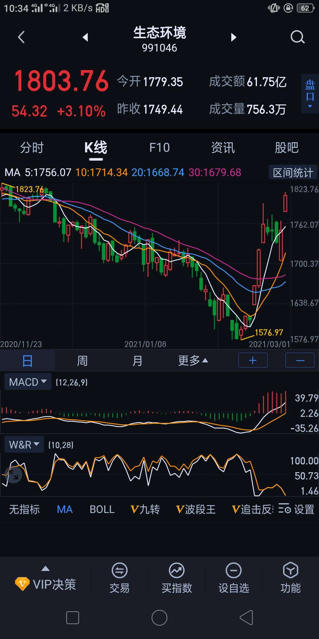Open the 区间统计 range statistics button
319x639 pixels.
(293, 172)
